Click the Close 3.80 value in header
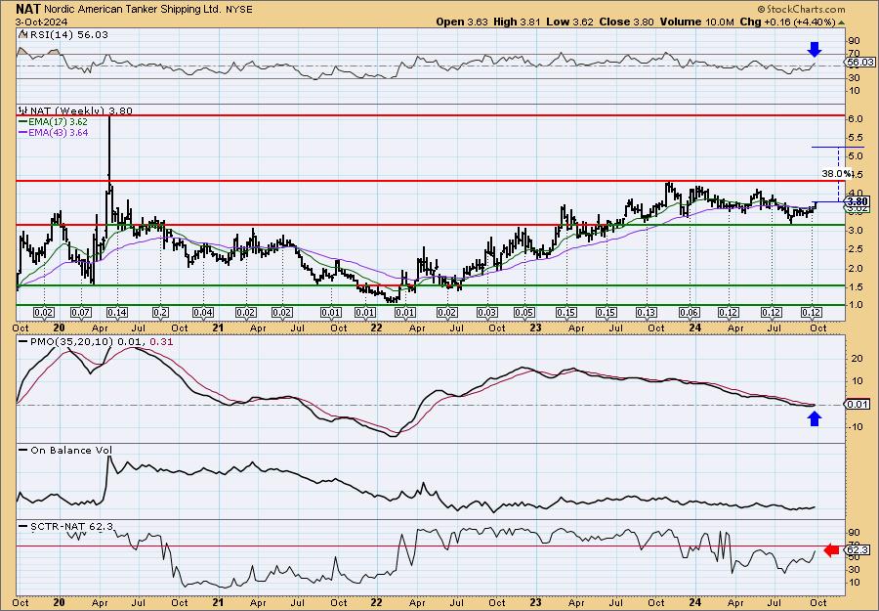This screenshot has width=879, height=611. (626, 22)
